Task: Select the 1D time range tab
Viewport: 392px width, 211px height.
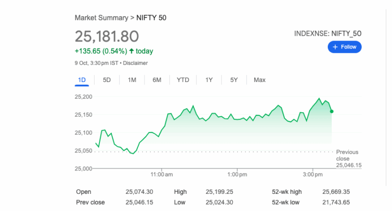Action: [x=82, y=80]
